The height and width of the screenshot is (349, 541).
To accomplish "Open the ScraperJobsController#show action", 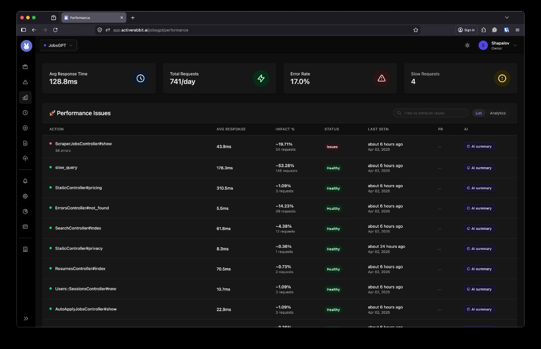I will [83, 144].
